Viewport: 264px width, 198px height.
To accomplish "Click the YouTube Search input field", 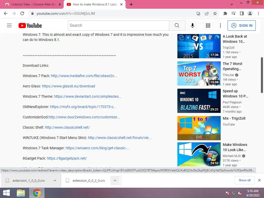I will [x=119, y=26].
